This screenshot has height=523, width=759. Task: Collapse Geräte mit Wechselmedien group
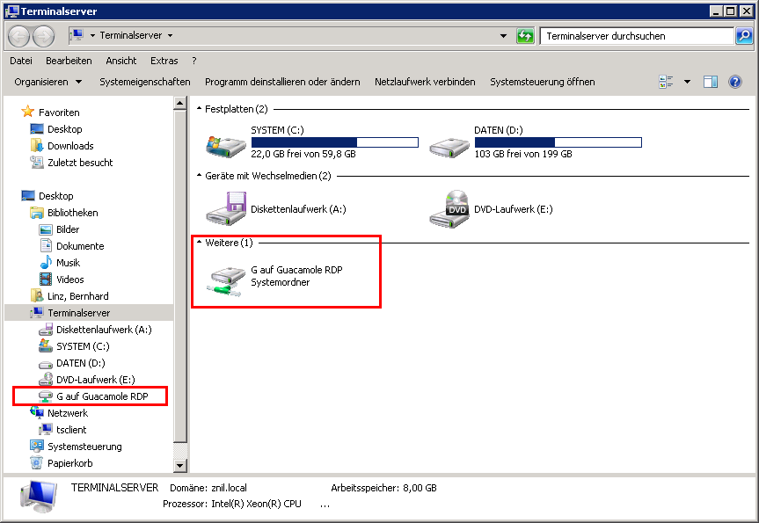199,176
